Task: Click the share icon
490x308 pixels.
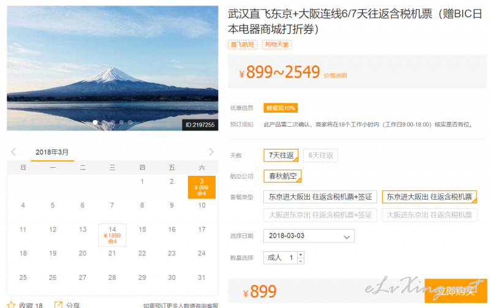Action: click(58, 305)
